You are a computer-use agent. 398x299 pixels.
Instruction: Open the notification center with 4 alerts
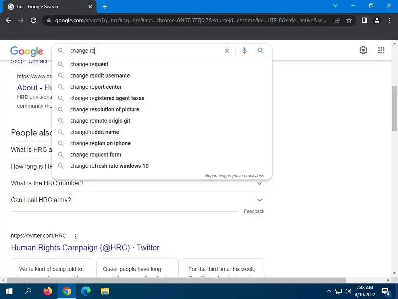pyautogui.click(x=386, y=292)
